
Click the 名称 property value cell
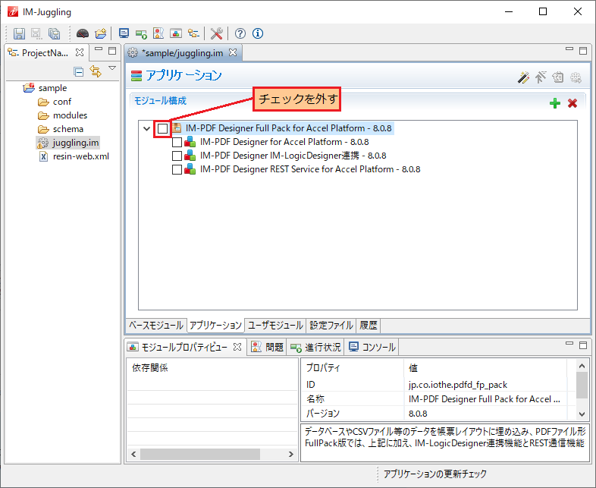click(485, 399)
